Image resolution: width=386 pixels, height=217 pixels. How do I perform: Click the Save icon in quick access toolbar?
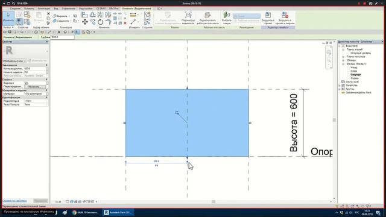pos(10,32)
